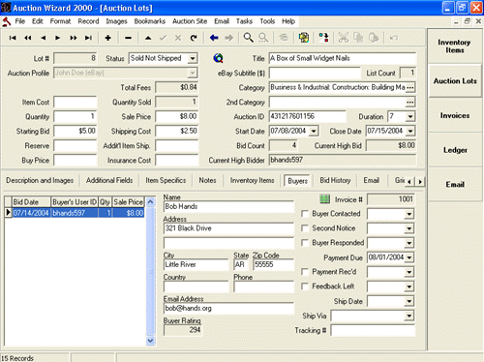Open the Invoices section button
This screenshot has height=362, width=484.
tap(455, 115)
